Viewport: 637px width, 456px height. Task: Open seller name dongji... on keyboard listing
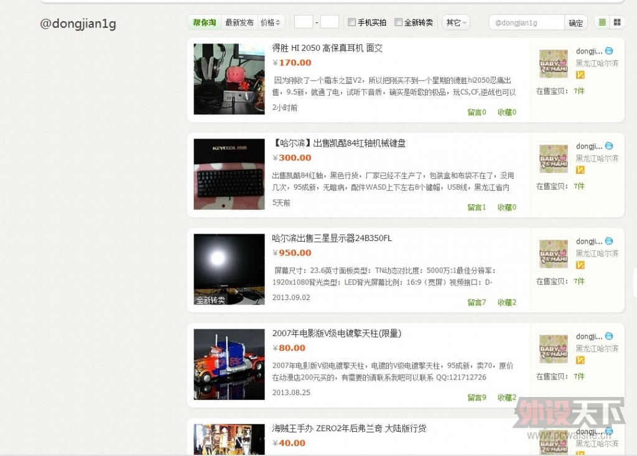pyautogui.click(x=589, y=146)
